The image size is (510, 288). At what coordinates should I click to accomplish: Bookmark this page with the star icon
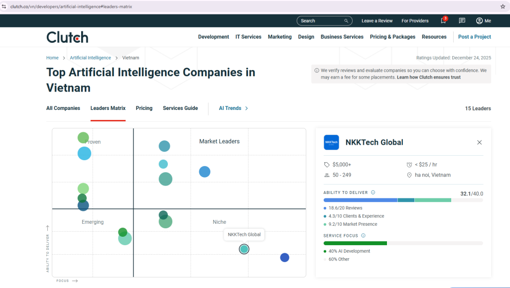[503, 6]
